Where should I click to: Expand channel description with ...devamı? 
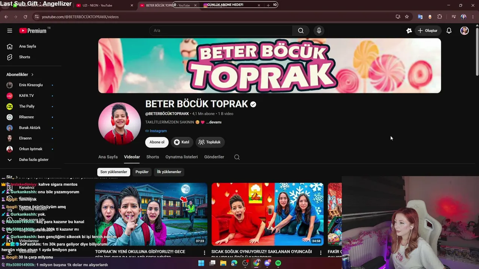[x=214, y=122]
